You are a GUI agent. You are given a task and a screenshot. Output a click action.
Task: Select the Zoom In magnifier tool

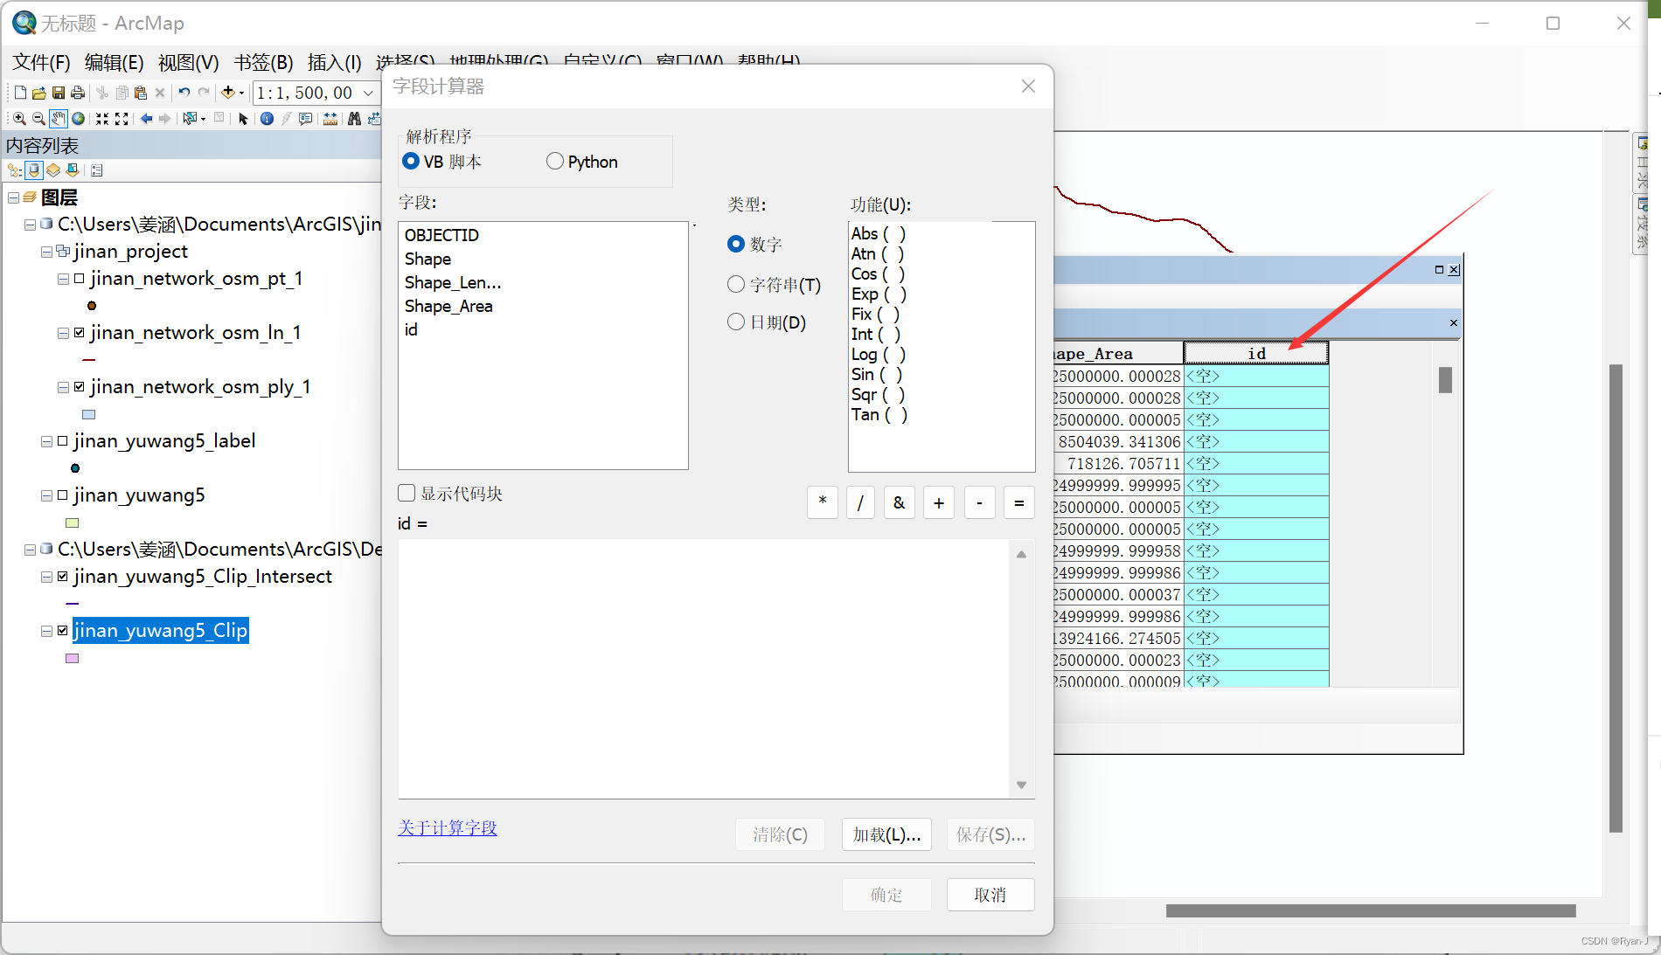tap(19, 119)
